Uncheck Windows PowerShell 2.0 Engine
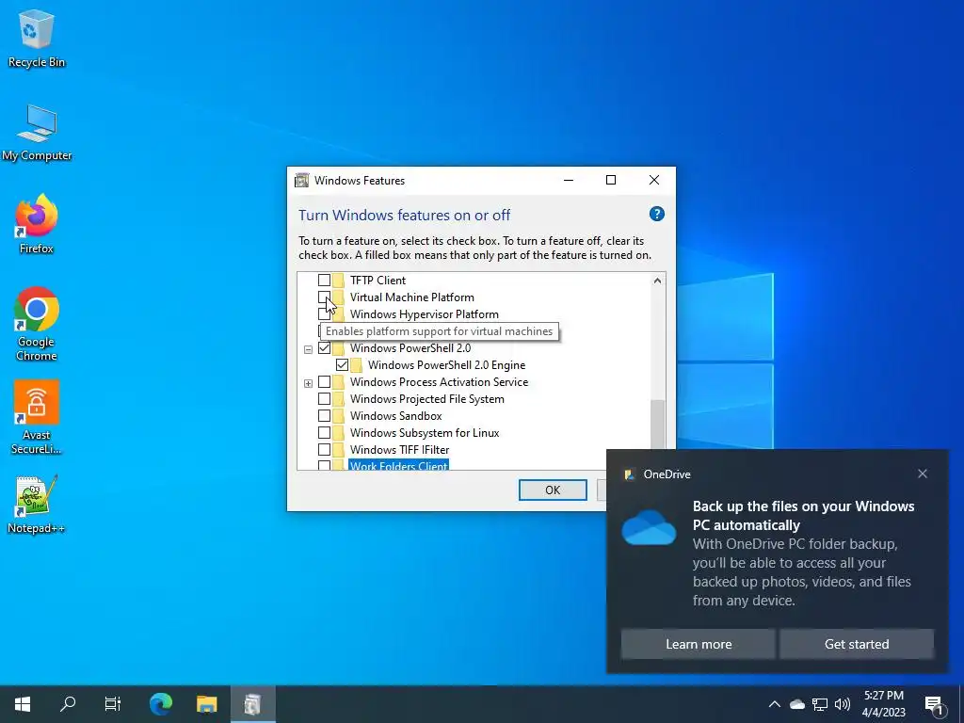The image size is (964, 723). pos(342,365)
